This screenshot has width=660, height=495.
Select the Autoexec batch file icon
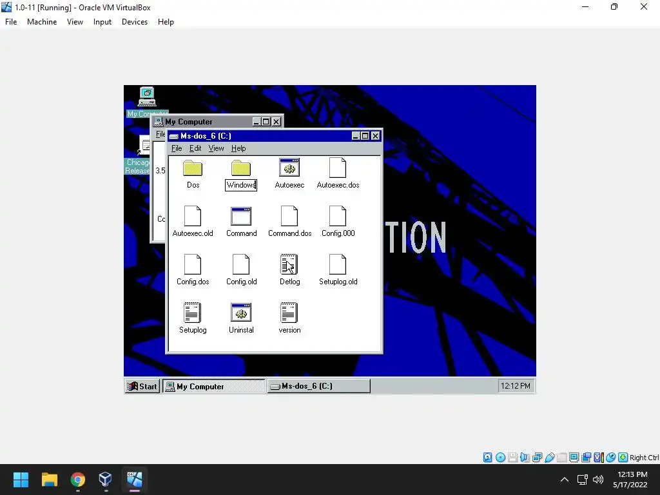289,168
